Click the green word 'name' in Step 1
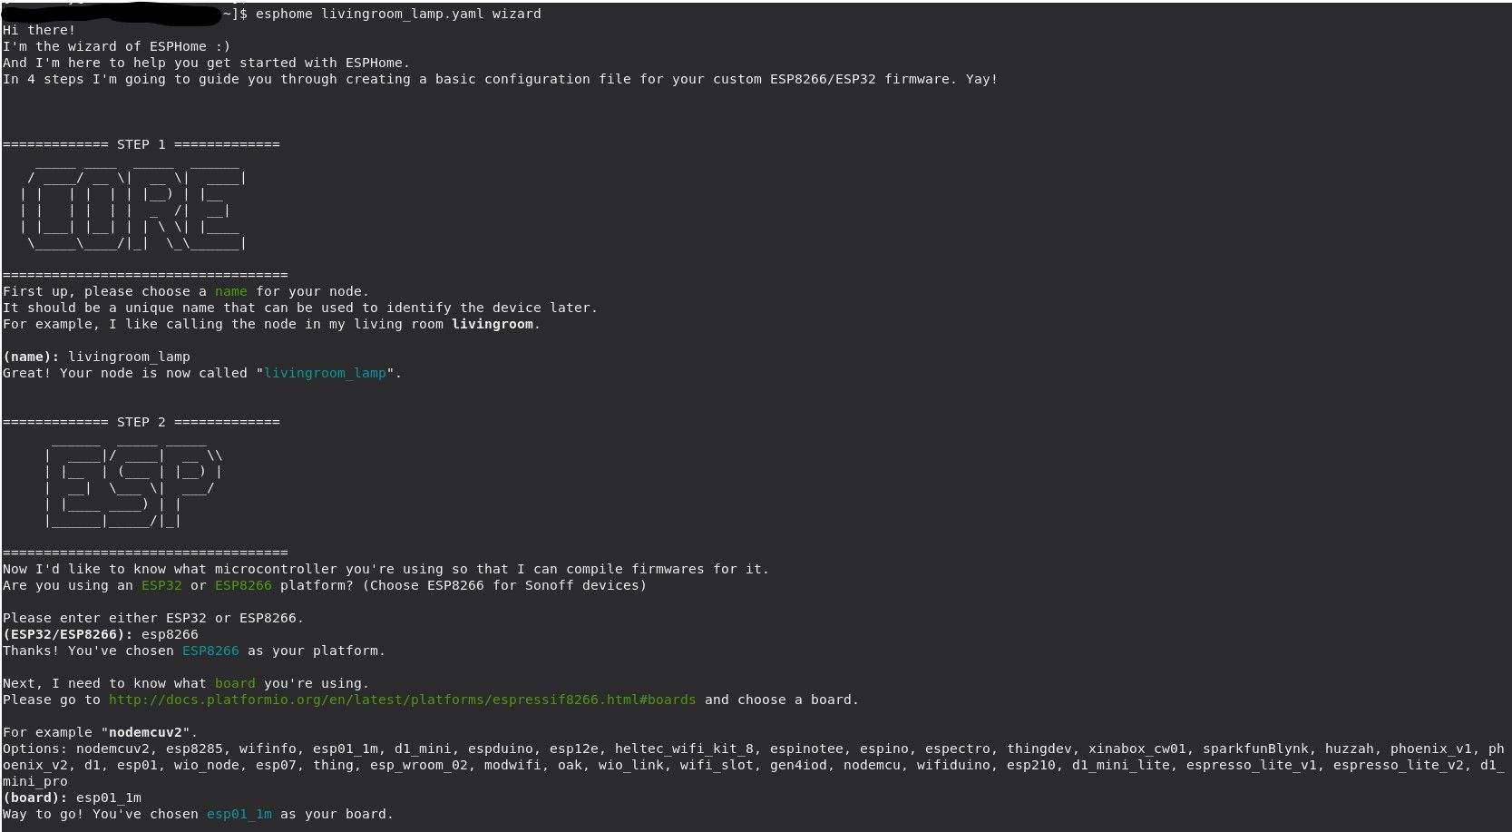 (x=231, y=291)
